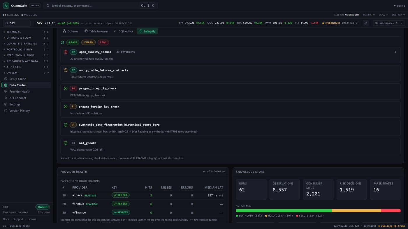Open the Workspaces dropdown
This screenshot has width=408, height=229.
pos(389,23)
